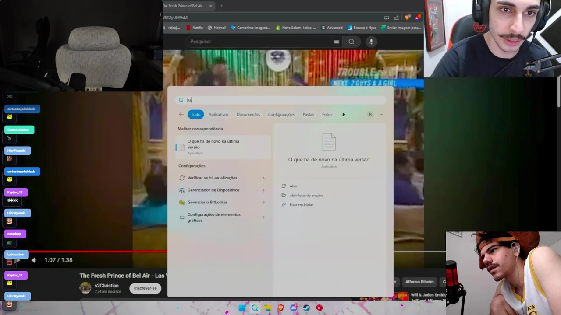Expand Configurações de elementos gráficos chevron
This screenshot has height=315, width=561.
click(x=263, y=217)
